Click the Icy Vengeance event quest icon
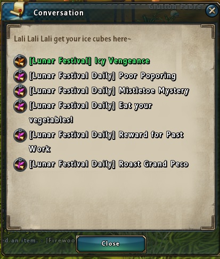Image resolution: width=220 pixels, height=259 pixels. point(20,61)
